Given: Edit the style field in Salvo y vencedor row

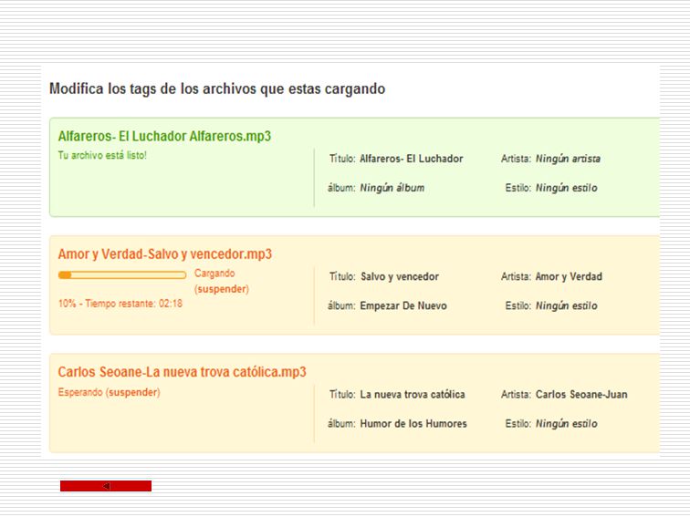Looking at the screenshot, I should 567,306.
